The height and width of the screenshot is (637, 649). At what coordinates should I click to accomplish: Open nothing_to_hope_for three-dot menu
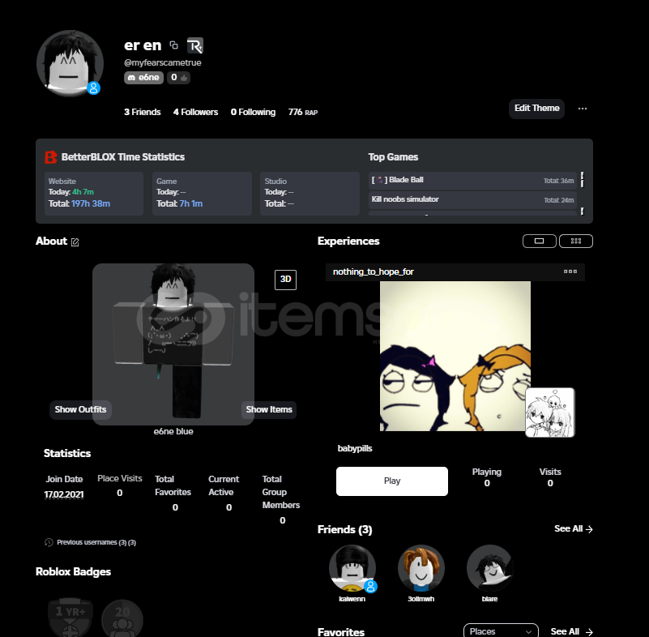tap(570, 271)
